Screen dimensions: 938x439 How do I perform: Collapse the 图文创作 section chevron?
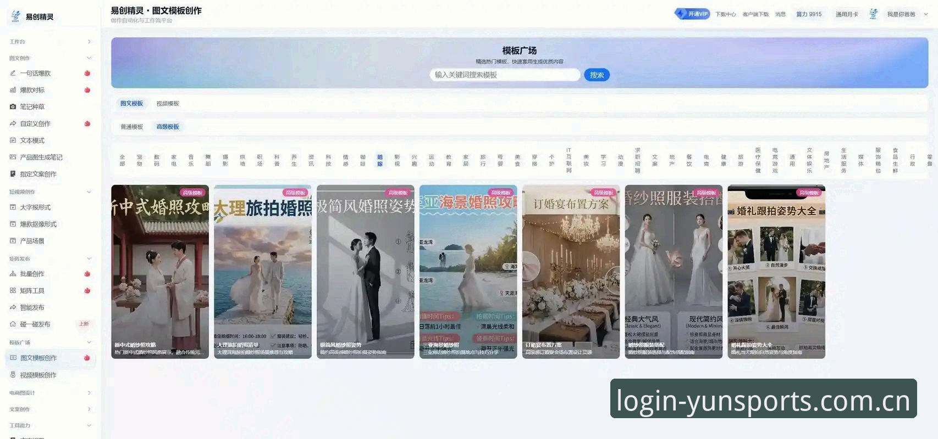(89, 58)
